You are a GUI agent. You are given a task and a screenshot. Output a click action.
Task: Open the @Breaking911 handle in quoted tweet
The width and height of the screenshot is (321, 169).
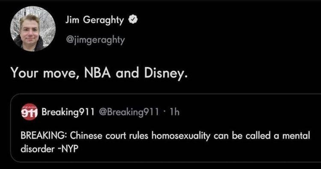[x=128, y=112]
